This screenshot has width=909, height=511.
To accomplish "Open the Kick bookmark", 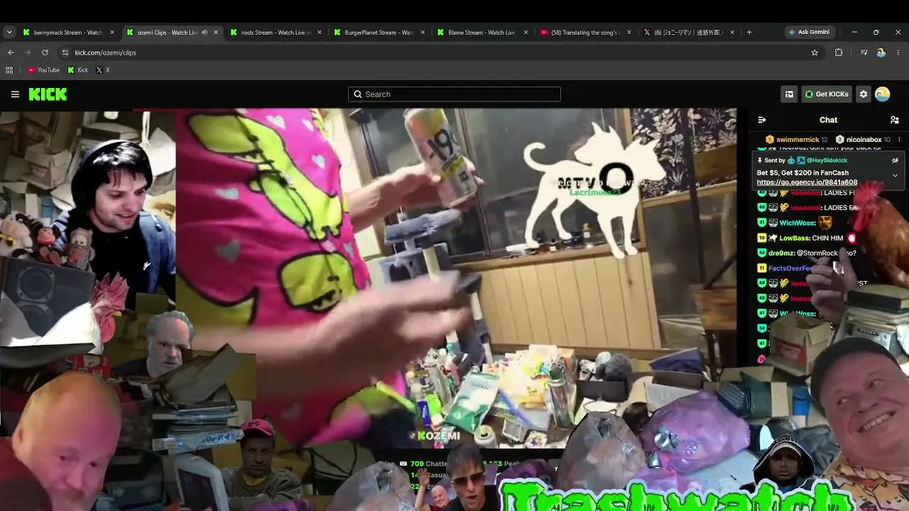I will [78, 70].
